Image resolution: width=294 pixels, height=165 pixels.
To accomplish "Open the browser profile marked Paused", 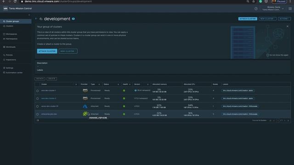I will click(279, 1).
